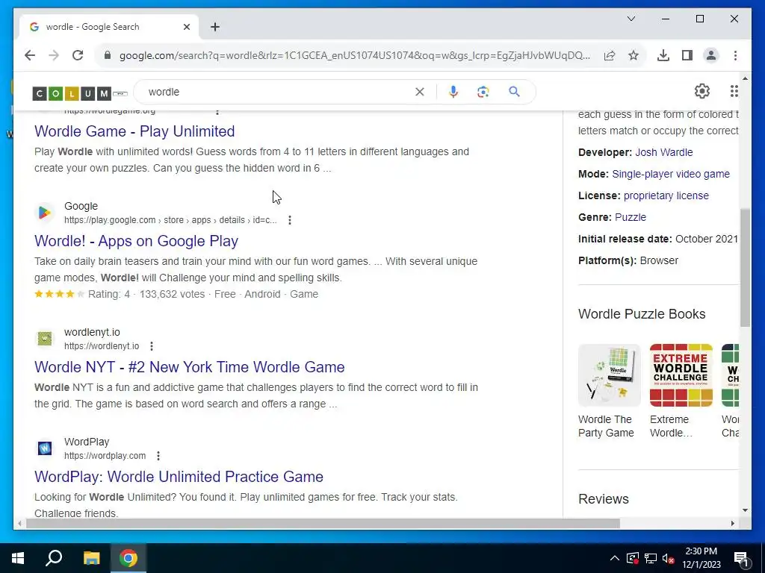The width and height of the screenshot is (765, 573).
Task: Go back to the previous page
Action: (x=30, y=55)
